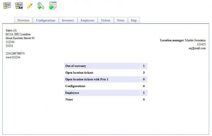Click the Configurations count 6
Viewport: 212px width, 136px height.
click(144, 86)
